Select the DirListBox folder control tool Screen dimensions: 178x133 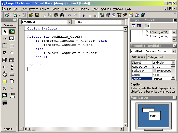click(5, 81)
